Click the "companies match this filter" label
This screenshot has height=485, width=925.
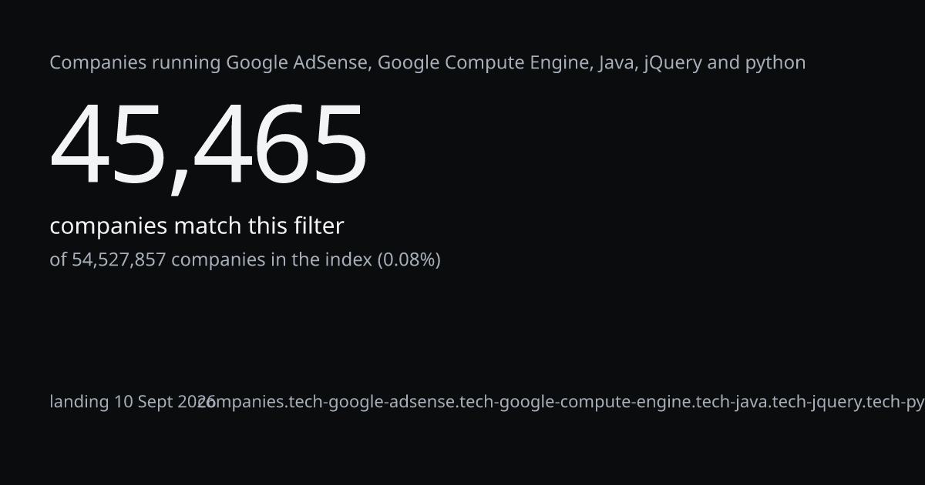click(197, 226)
